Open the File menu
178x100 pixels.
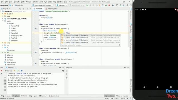pyautogui.click(x=2, y=2)
